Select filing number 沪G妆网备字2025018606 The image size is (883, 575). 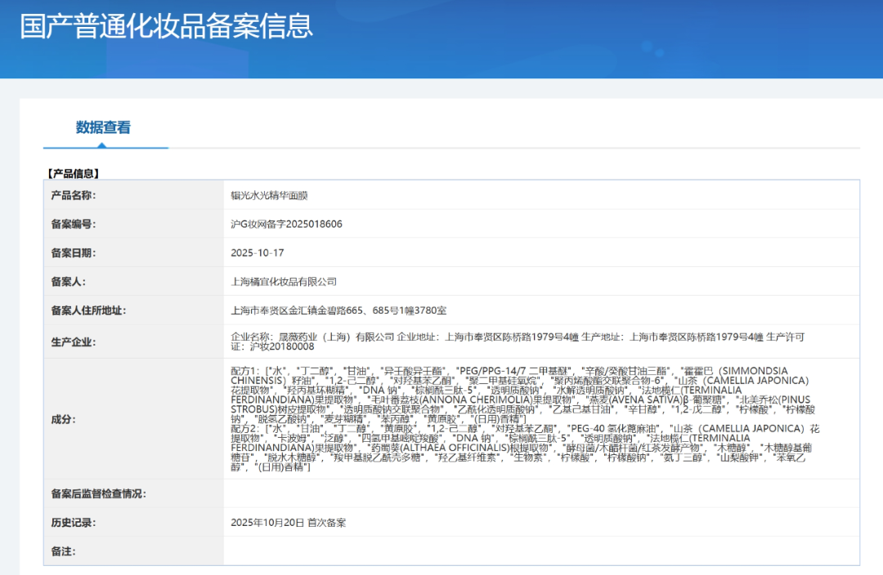coord(286,224)
